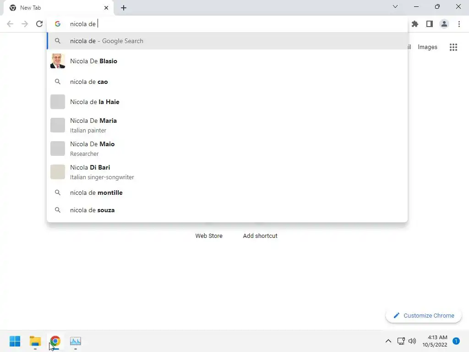Viewport: 469px width, 352px height.
Task: Click the back navigation arrow
Action: [x=10, y=24]
